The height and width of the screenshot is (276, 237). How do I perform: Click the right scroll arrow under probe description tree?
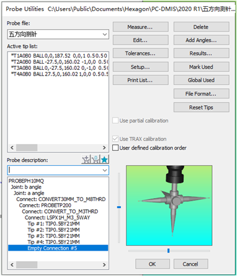tap(104, 265)
